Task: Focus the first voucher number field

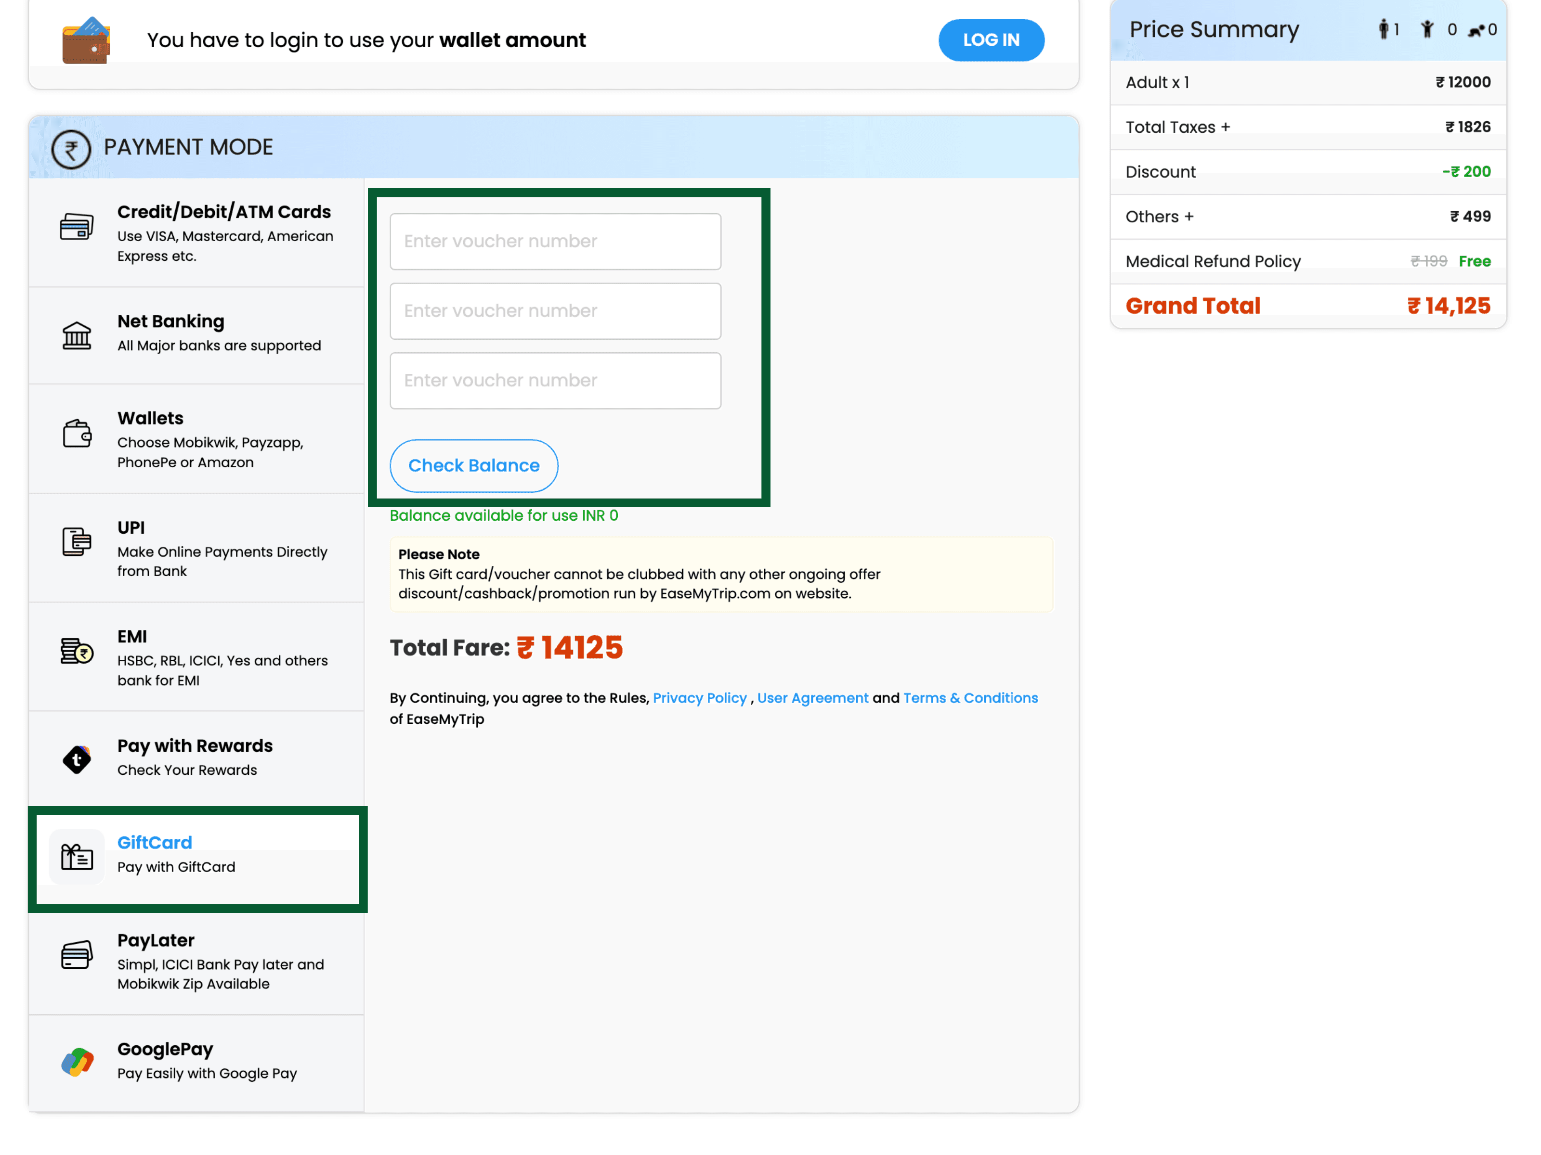Action: click(555, 242)
